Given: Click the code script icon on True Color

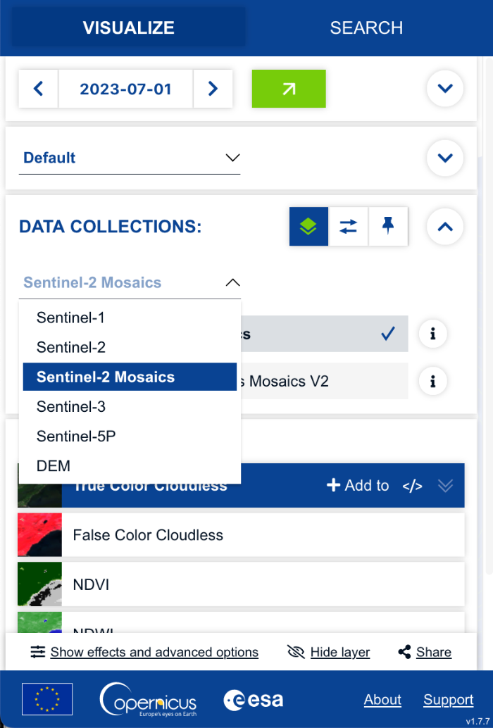Looking at the screenshot, I should click(412, 486).
